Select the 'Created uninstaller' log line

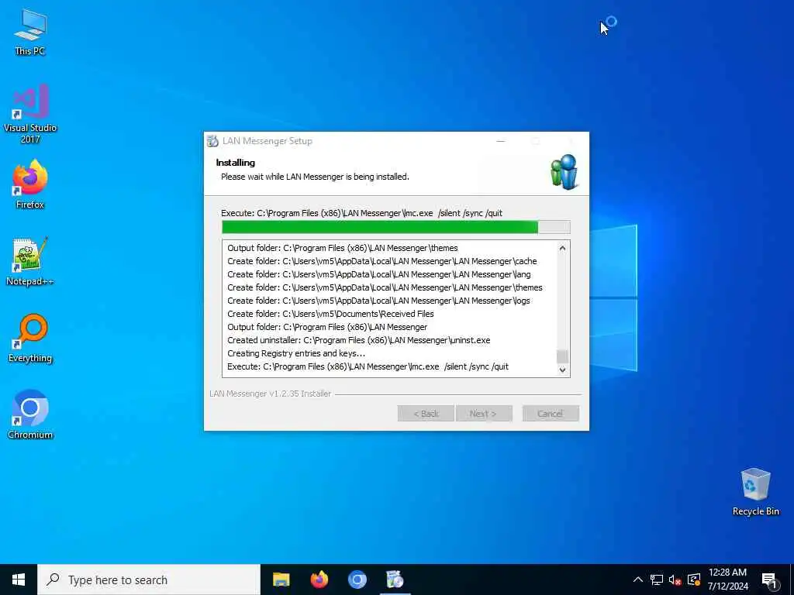[x=358, y=340]
